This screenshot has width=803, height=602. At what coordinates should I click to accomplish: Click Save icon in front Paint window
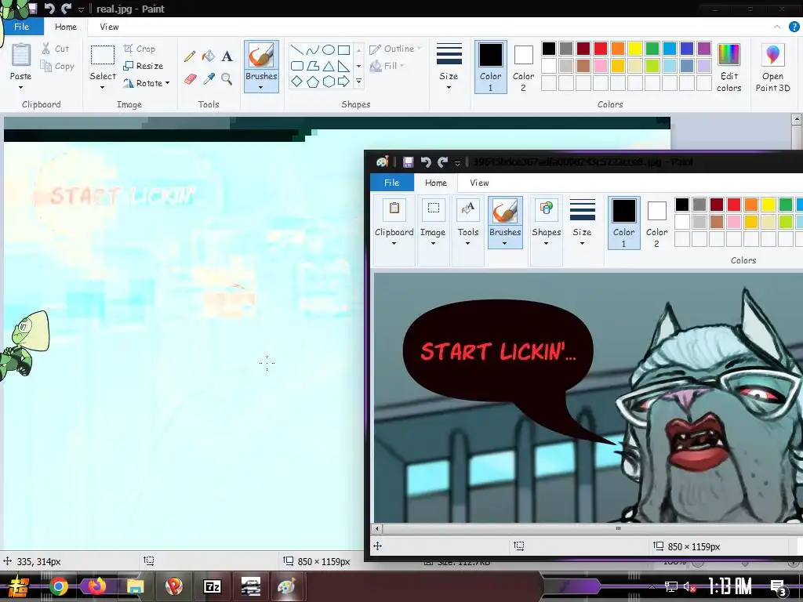(x=408, y=162)
